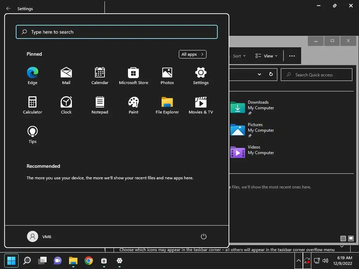Click the sync status tray icon

pos(307,261)
